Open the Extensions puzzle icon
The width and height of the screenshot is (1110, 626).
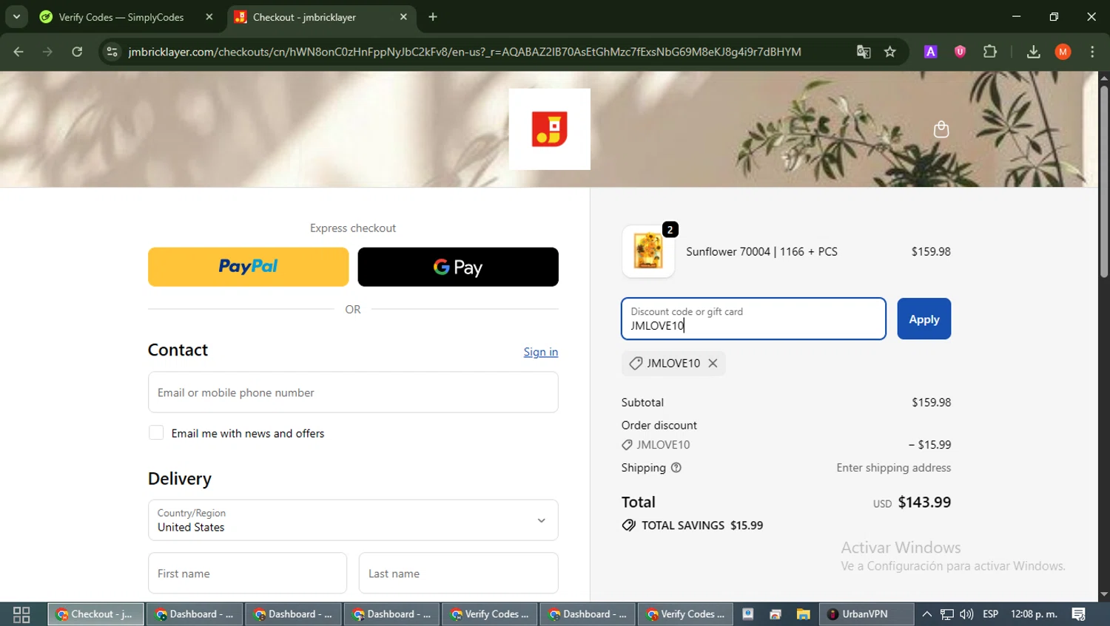pos(990,52)
